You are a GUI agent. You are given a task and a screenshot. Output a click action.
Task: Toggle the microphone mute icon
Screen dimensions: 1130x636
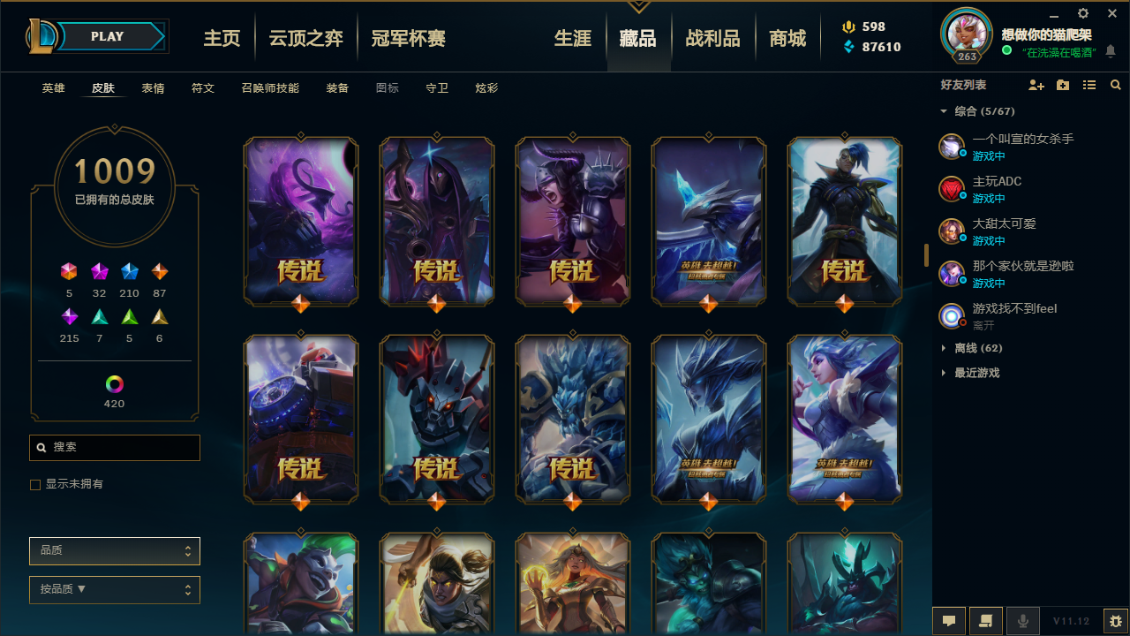tap(1023, 621)
